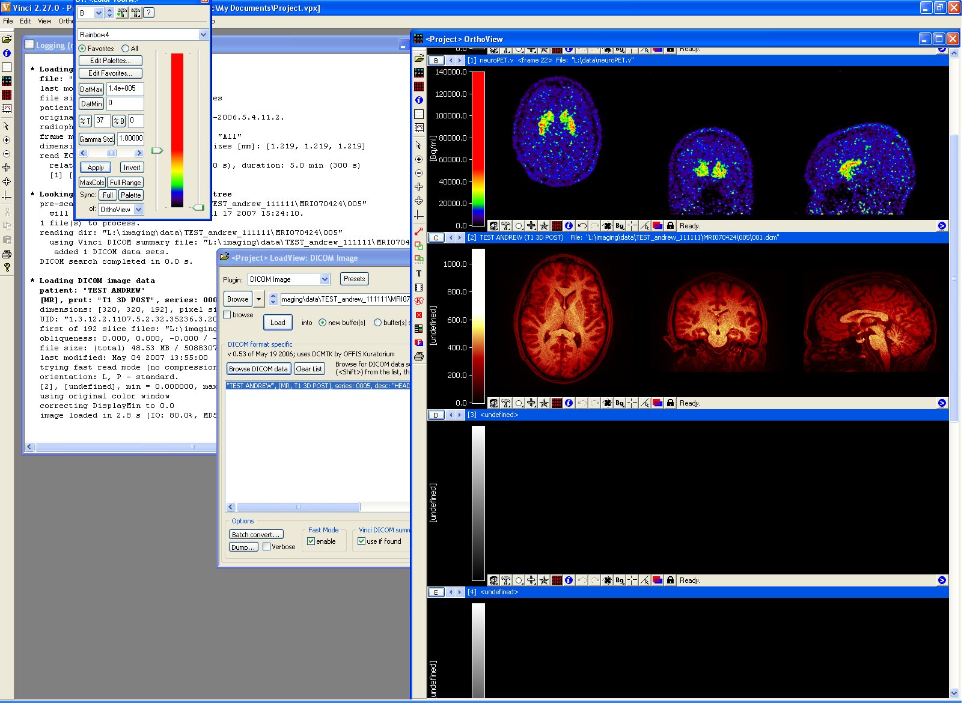964x703 pixels.
Task: Toggle the browse checkbox in LoadView
Action: [x=227, y=315]
